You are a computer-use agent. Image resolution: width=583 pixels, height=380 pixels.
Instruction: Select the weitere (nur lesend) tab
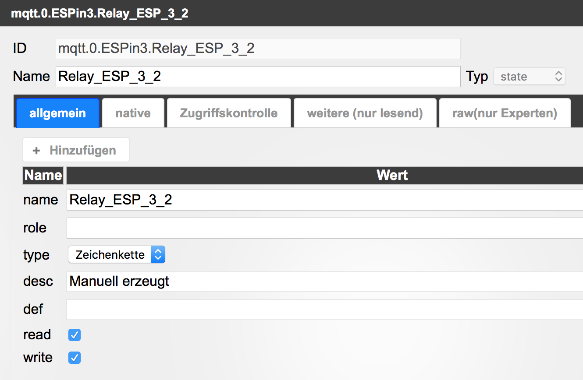[x=365, y=113]
